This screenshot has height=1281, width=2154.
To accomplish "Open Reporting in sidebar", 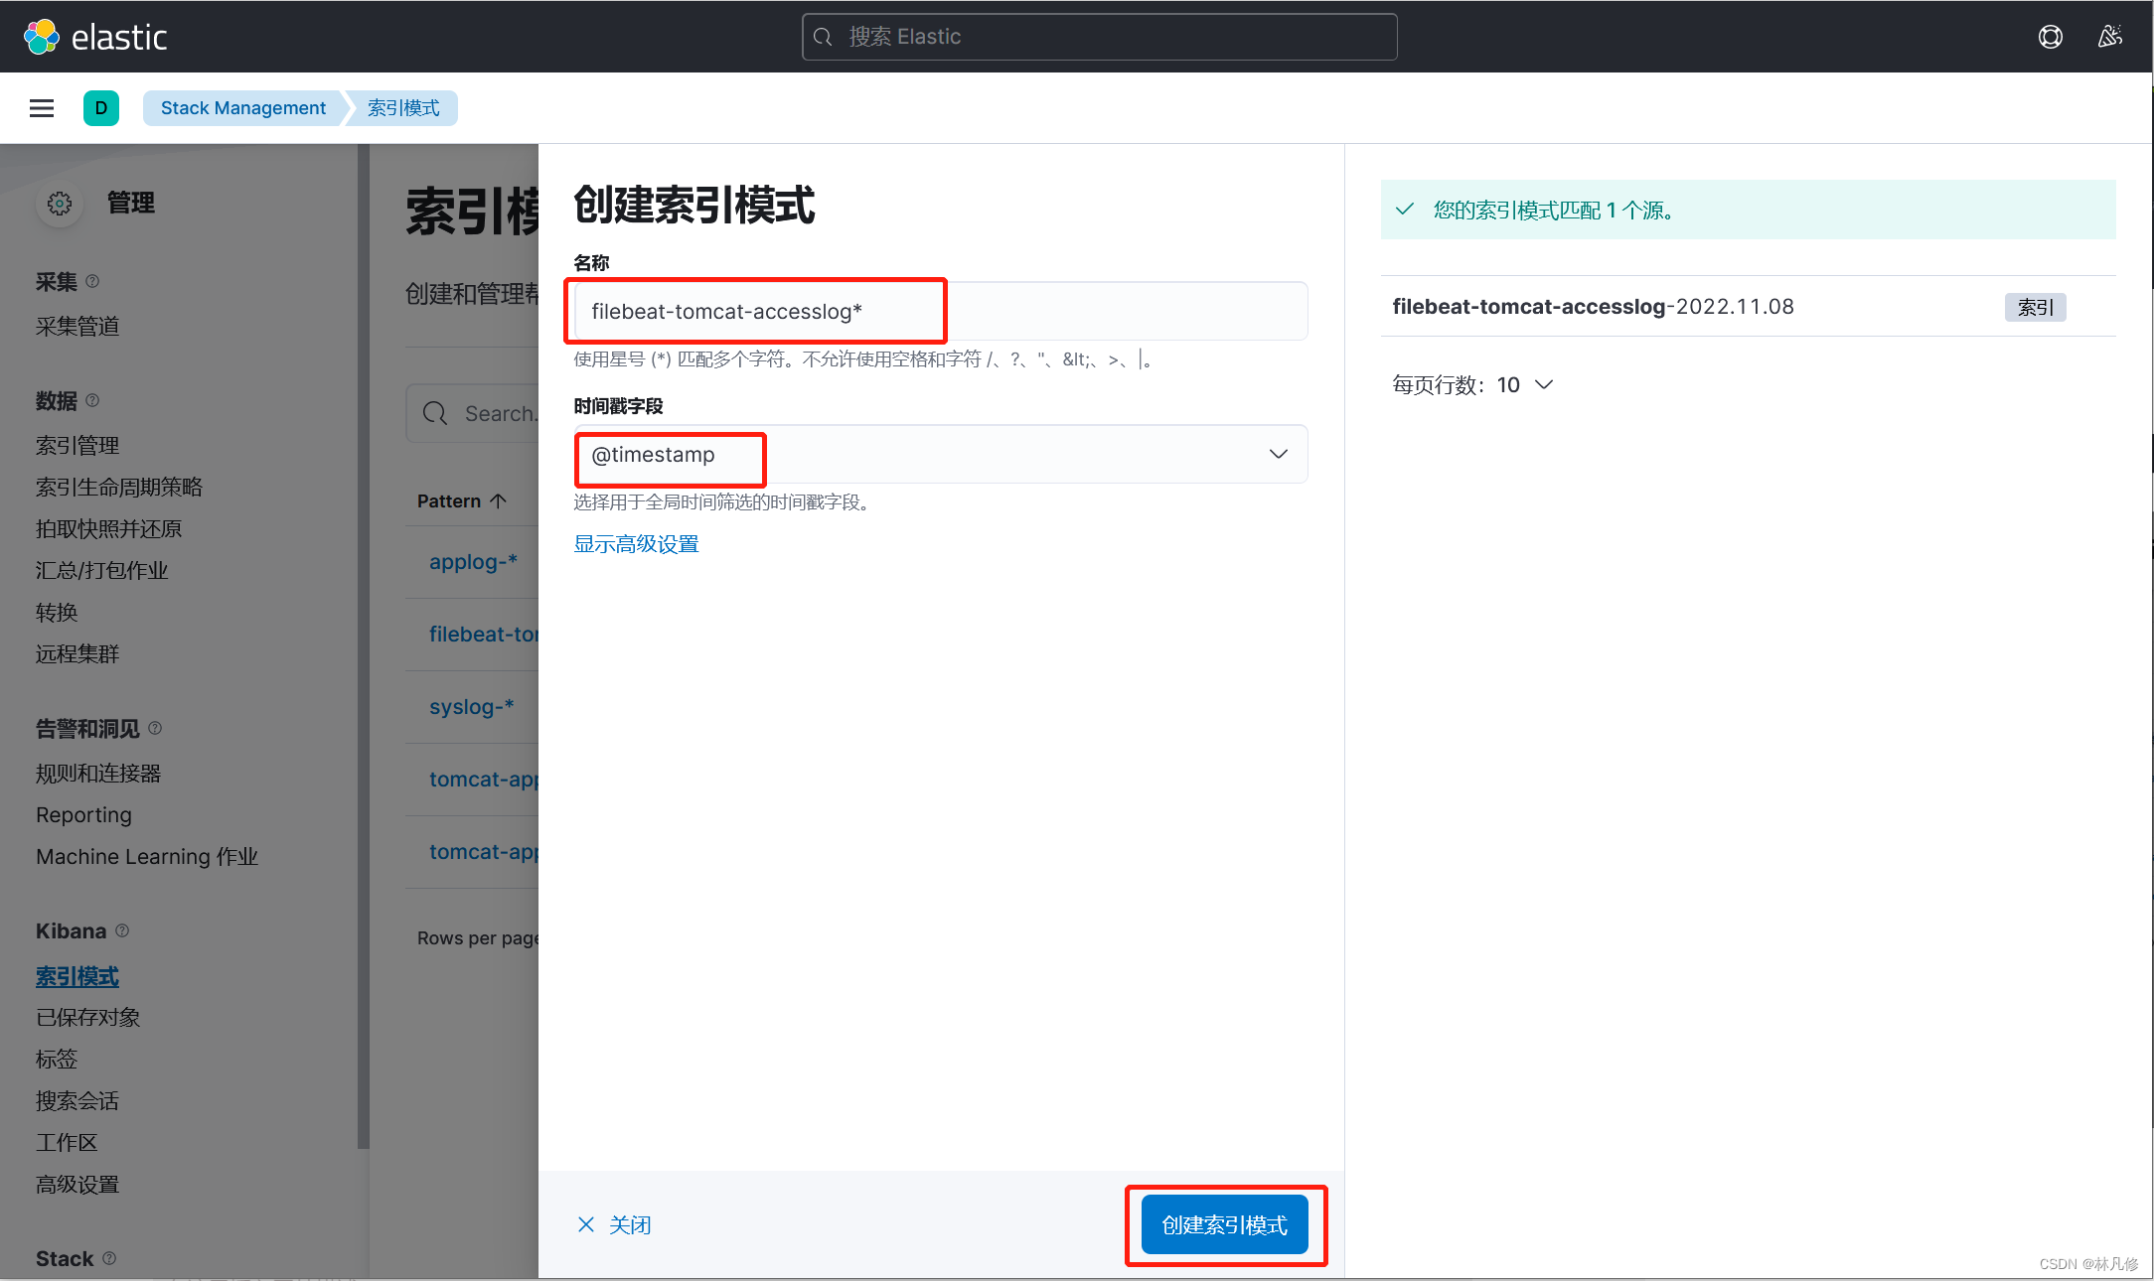I will point(83,814).
